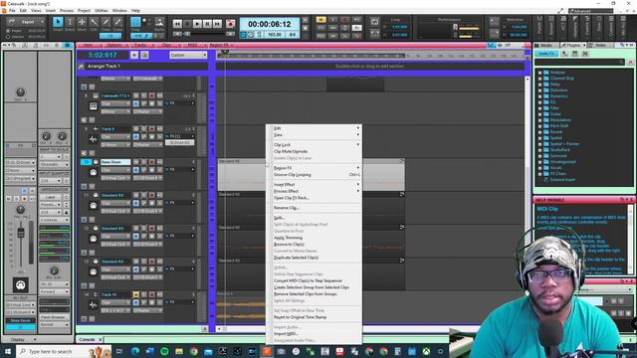The image size is (637, 358).
Task: Choose Clip Mute/Unmute in context menu
Action: [291, 151]
